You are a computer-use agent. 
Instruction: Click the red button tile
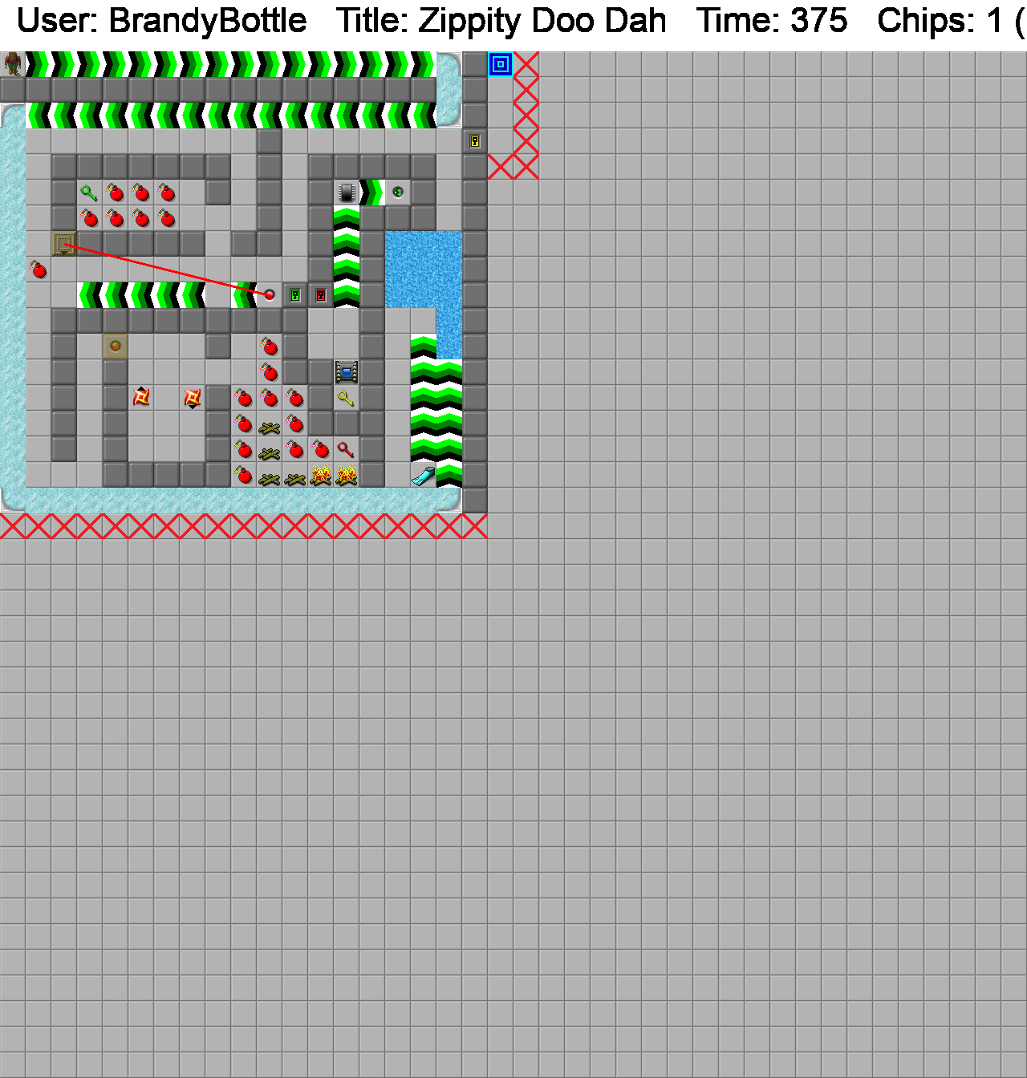click(270, 295)
